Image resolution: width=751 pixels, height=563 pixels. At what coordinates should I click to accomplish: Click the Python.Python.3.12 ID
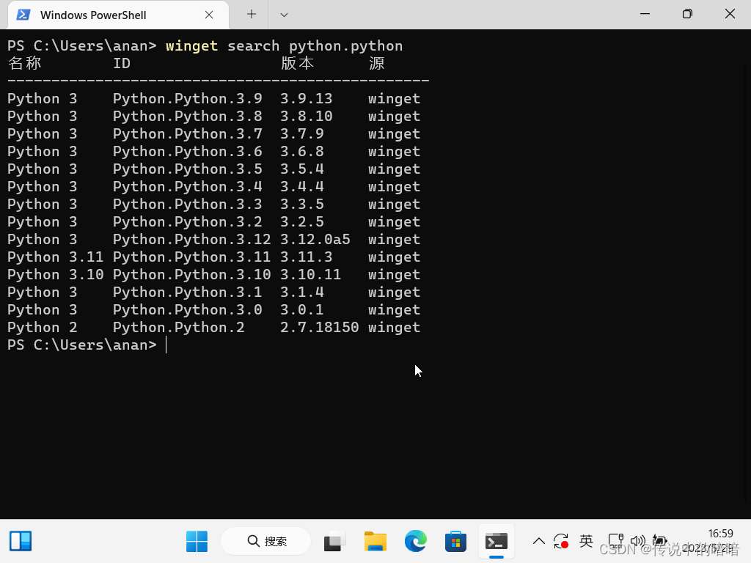pos(191,240)
